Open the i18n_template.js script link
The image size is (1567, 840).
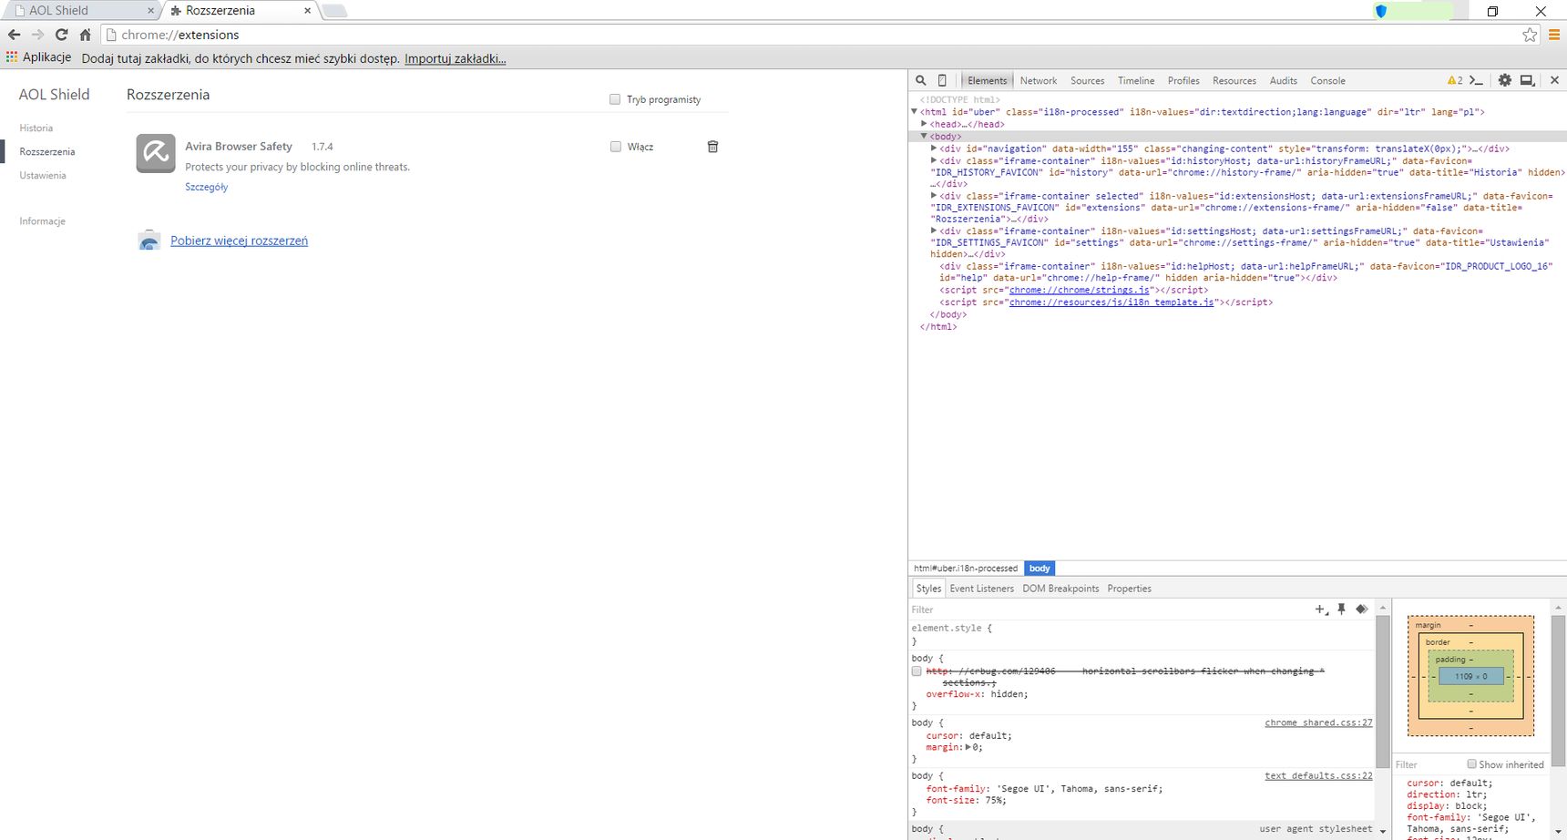click(x=1111, y=302)
